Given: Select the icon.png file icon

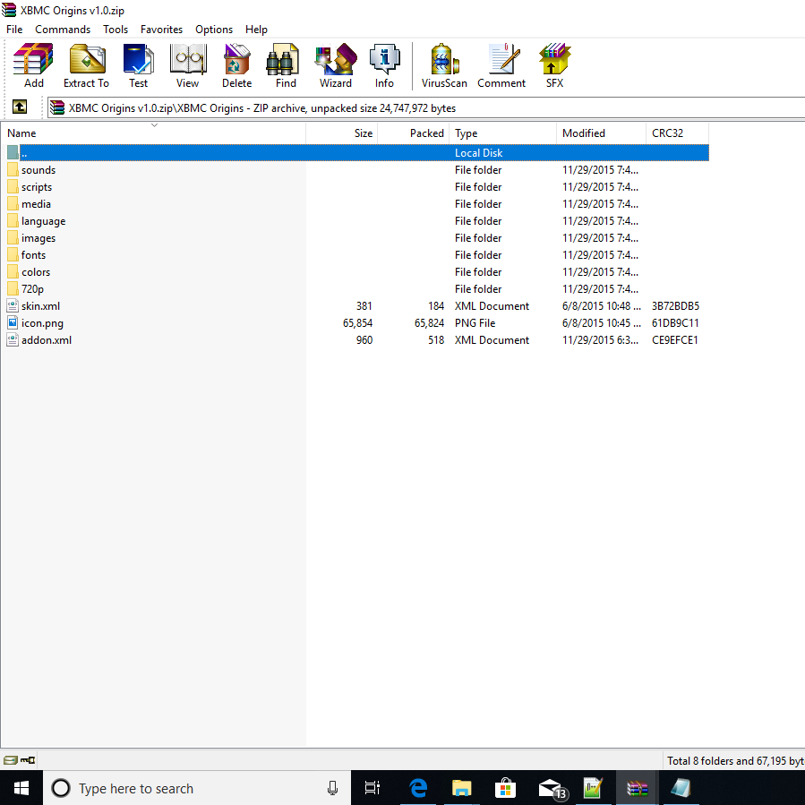Looking at the screenshot, I should point(13,323).
